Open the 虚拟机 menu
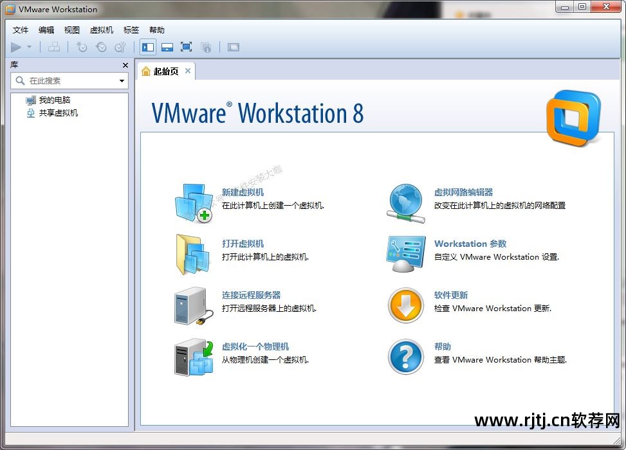The height and width of the screenshot is (450, 626). tap(102, 30)
